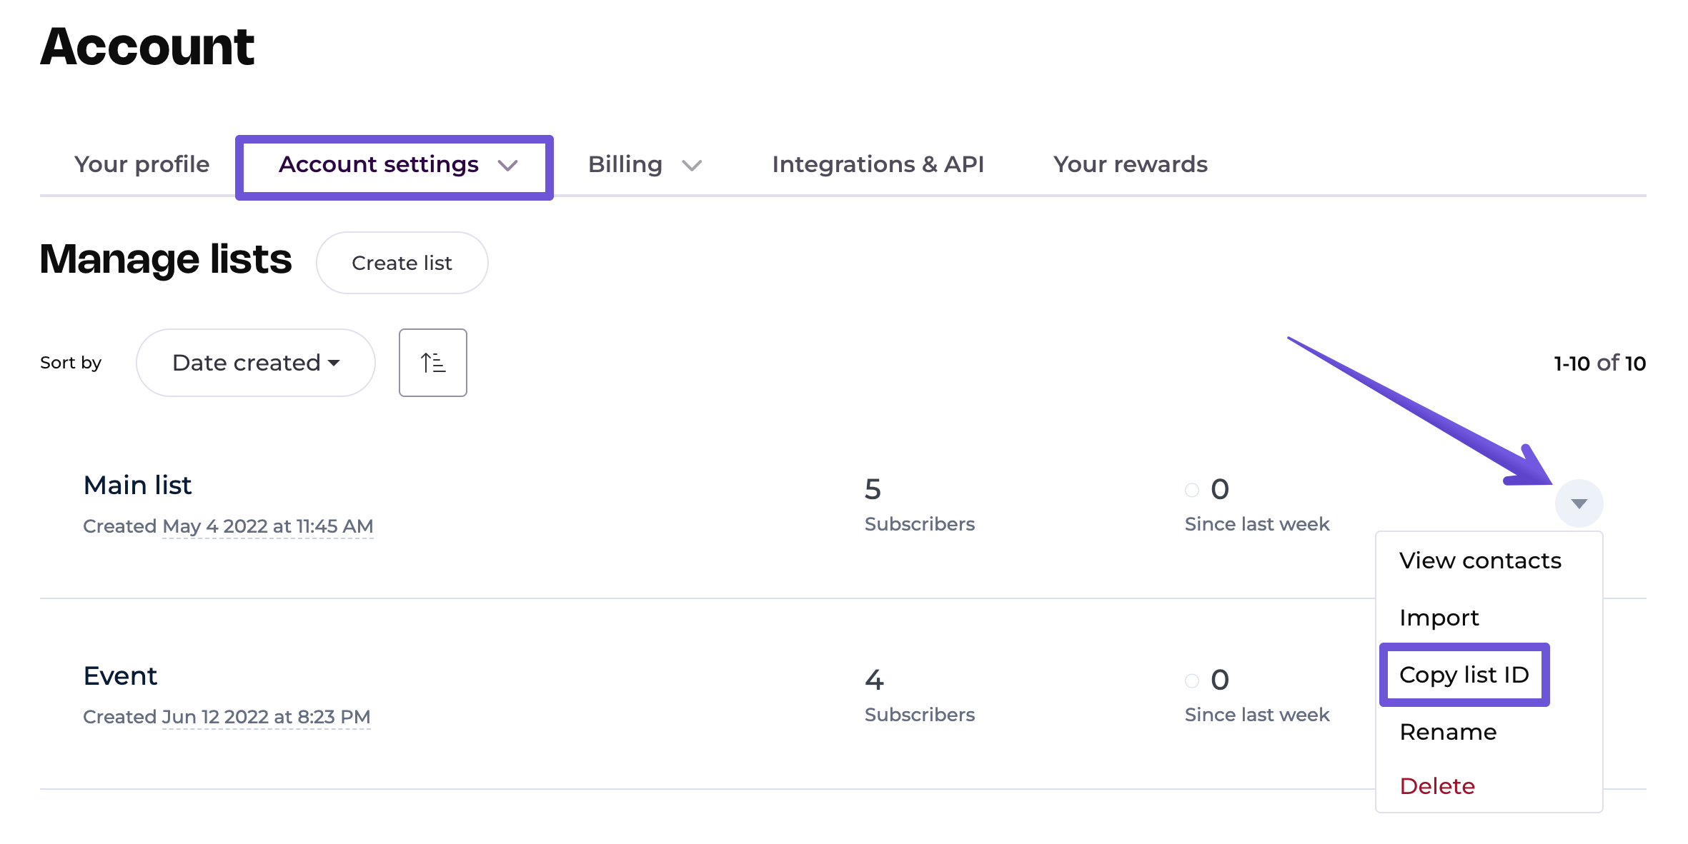Open the Your profile tab
1688x844 pixels.
(142, 164)
